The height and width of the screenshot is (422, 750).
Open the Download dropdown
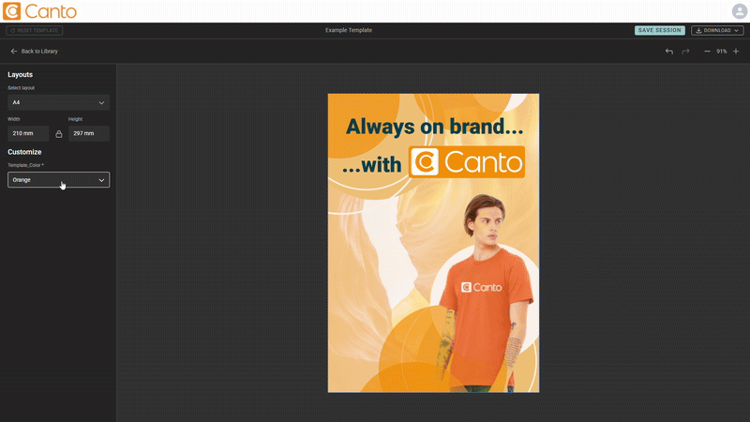(x=717, y=30)
